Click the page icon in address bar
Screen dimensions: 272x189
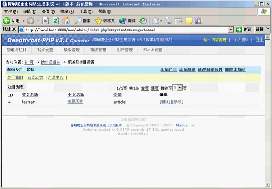click(x=22, y=30)
